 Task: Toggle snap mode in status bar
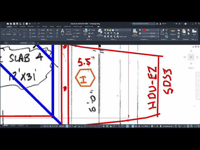[x=70, y=126]
